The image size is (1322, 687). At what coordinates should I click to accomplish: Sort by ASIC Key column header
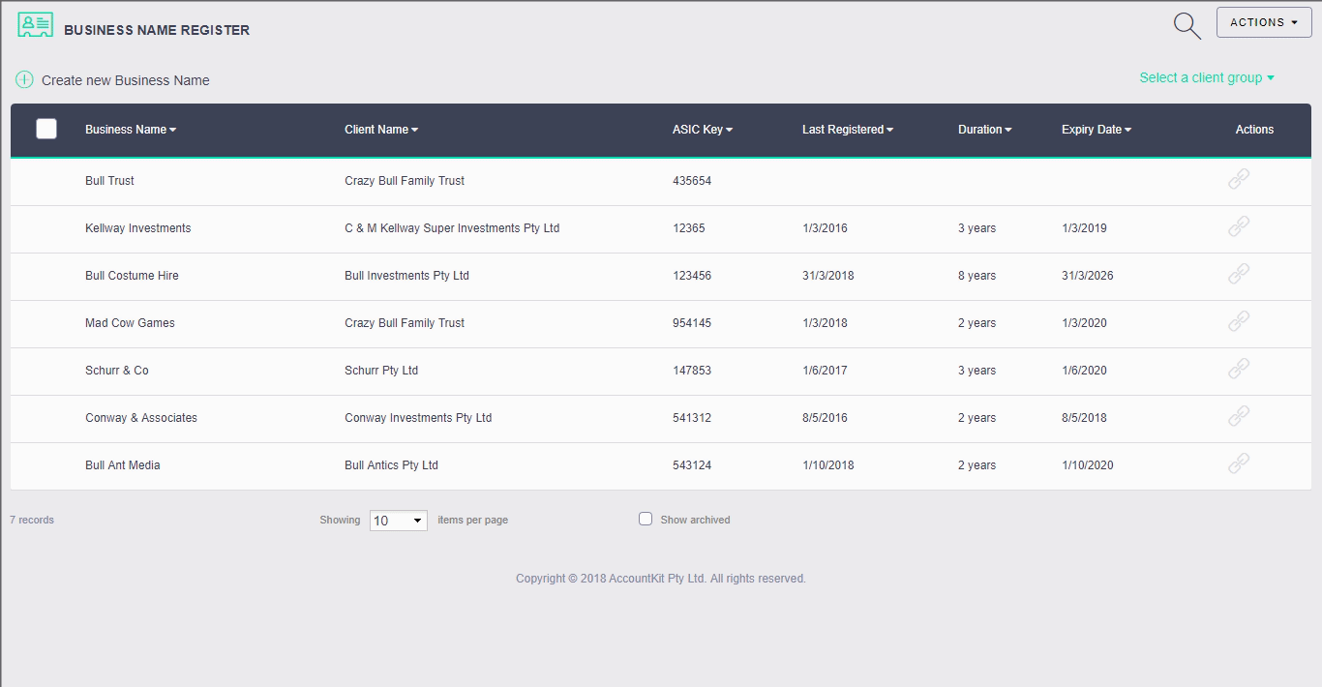pyautogui.click(x=702, y=130)
